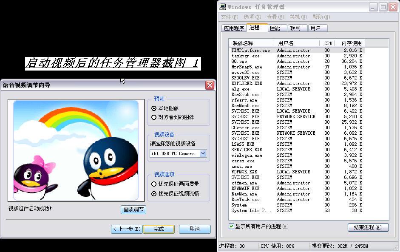Open the 关机 menu in Task Manager
The image size is (400, 252).
click(x=298, y=17)
